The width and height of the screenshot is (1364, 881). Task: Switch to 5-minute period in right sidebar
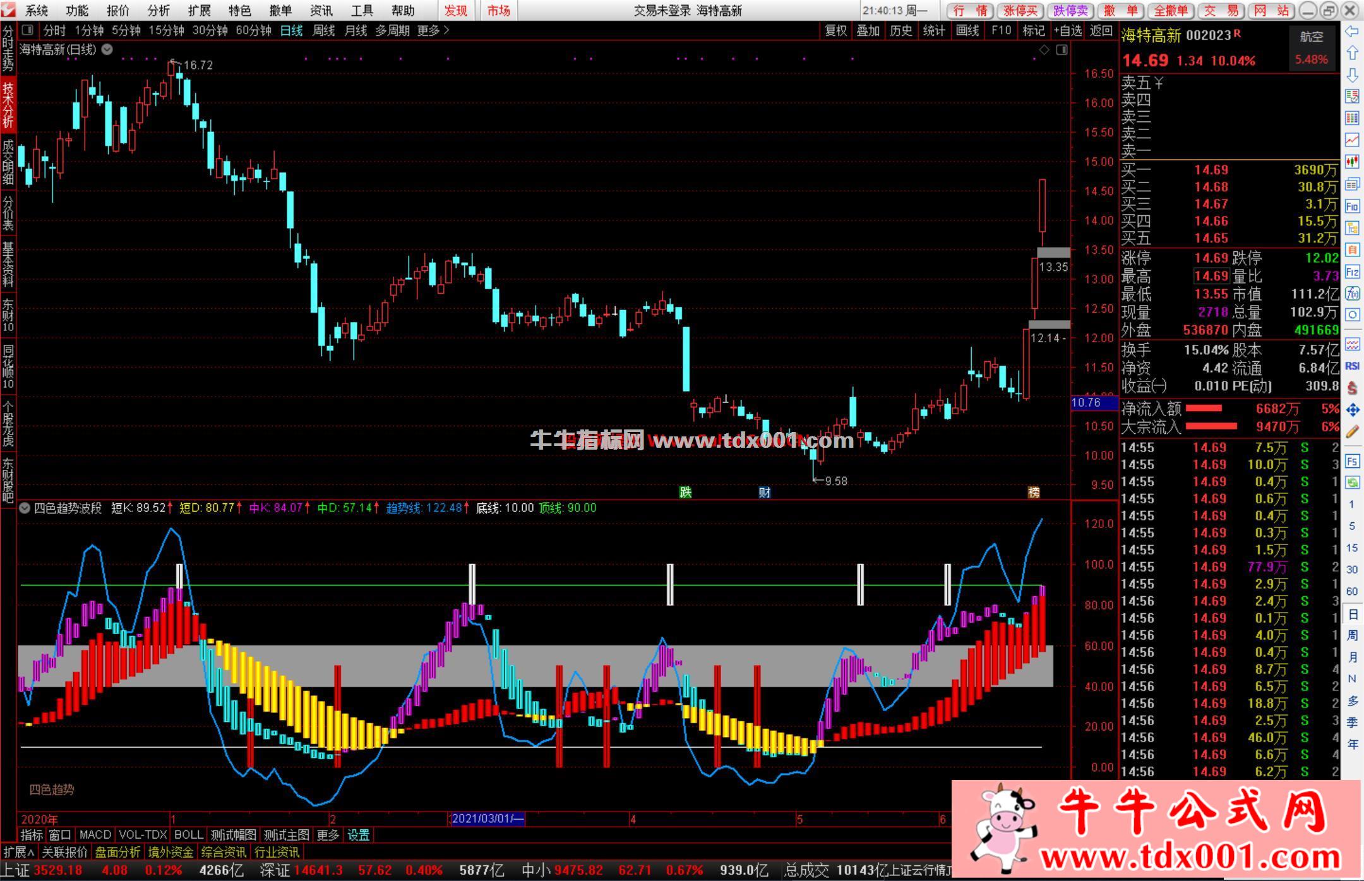pos(1352,526)
